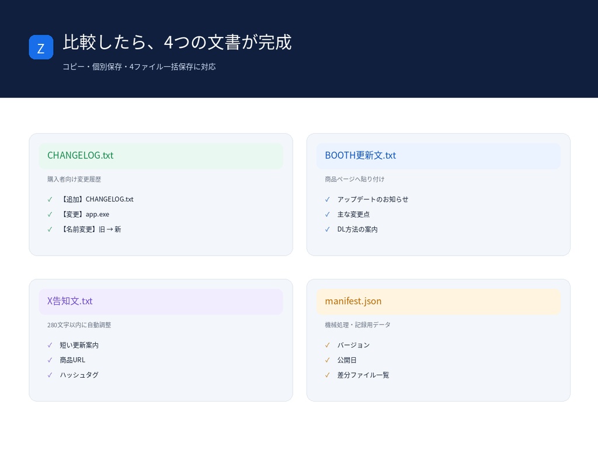598x449 pixels.
Task: Click the purple checkmark beside 商品URL
Action: [50, 360]
